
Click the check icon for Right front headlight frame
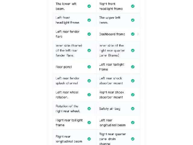(133, 6)
